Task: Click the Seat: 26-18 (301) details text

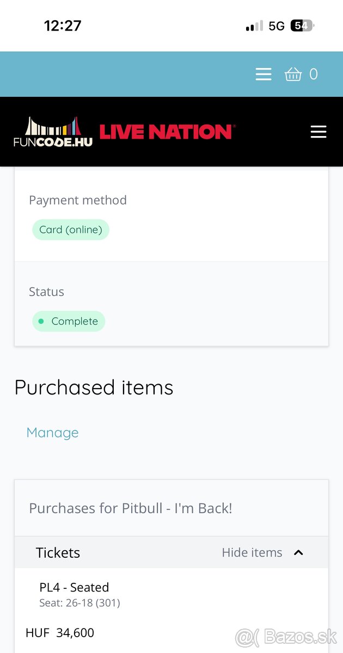Action: [79, 603]
